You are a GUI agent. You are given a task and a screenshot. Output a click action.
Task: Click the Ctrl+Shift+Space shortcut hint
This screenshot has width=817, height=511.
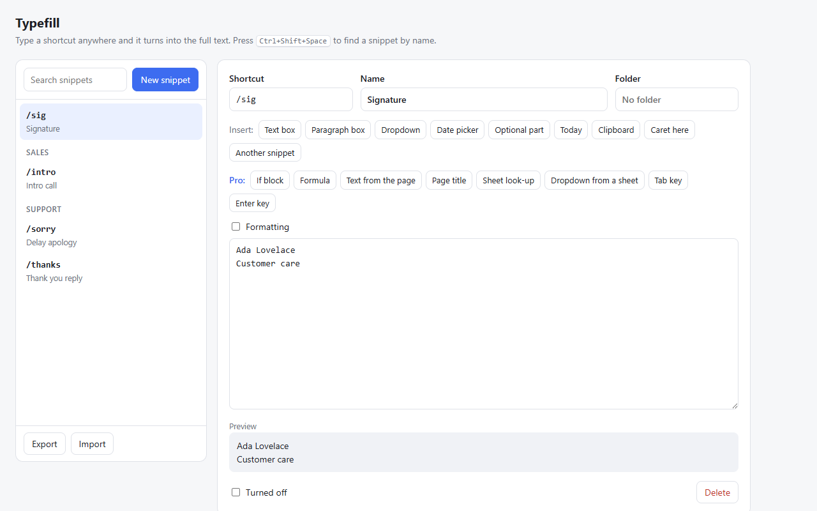(293, 40)
